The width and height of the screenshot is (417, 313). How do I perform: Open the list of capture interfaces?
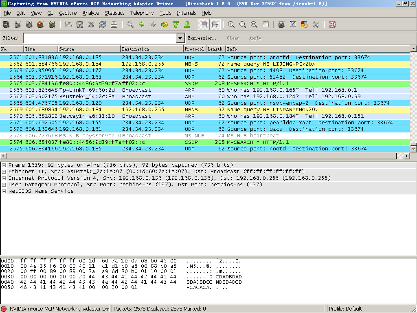tap(7, 25)
